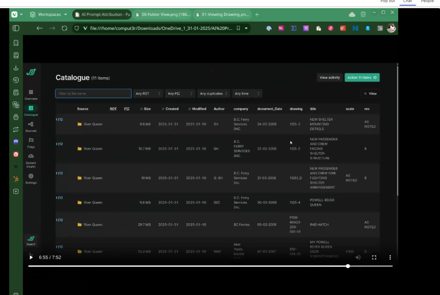Reload the current page
Screen dimensions: 440x295
pos(64,28)
